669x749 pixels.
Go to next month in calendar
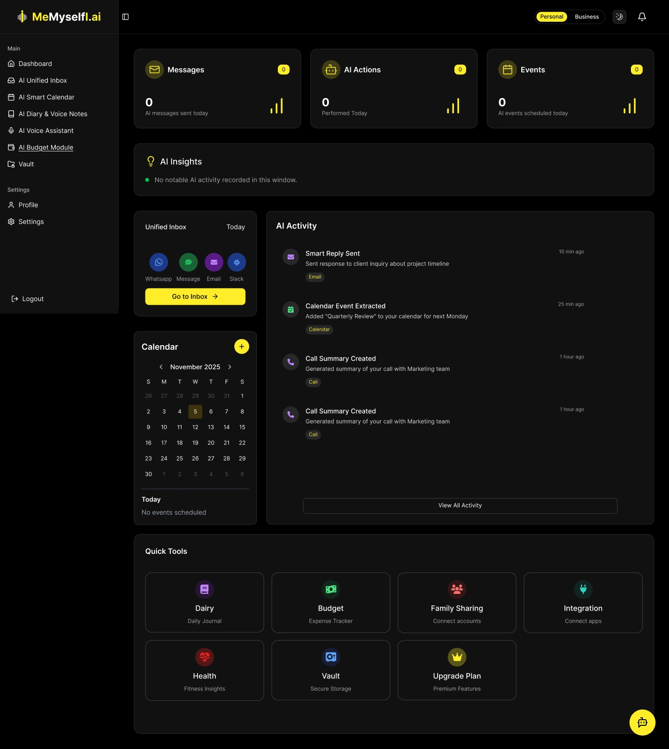click(230, 367)
